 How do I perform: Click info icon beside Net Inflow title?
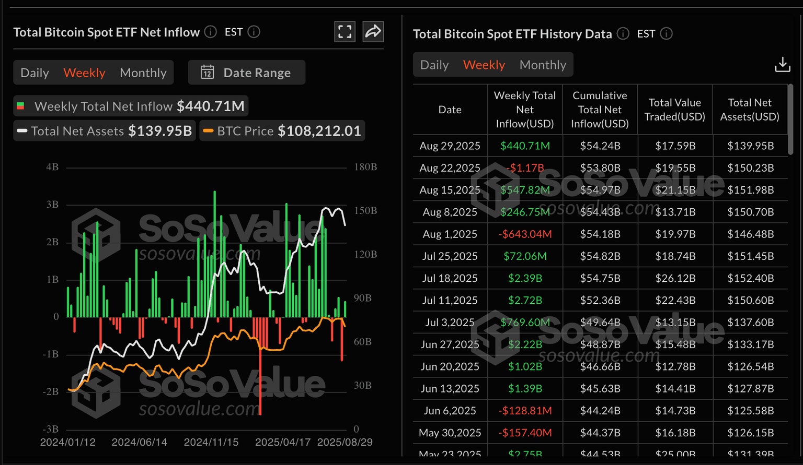pos(211,32)
